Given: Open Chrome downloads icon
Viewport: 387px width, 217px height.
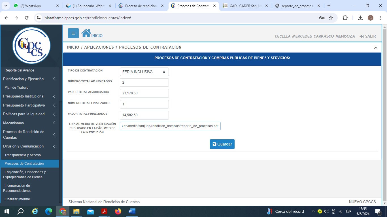Looking at the screenshot, I should pyautogui.click(x=360, y=18).
